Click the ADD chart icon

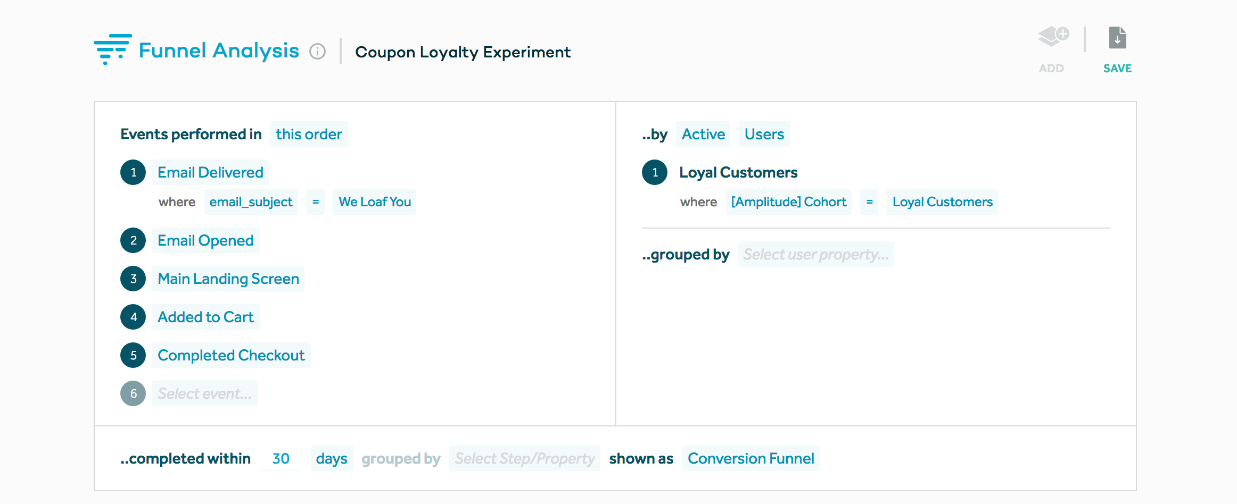pyautogui.click(x=1051, y=37)
